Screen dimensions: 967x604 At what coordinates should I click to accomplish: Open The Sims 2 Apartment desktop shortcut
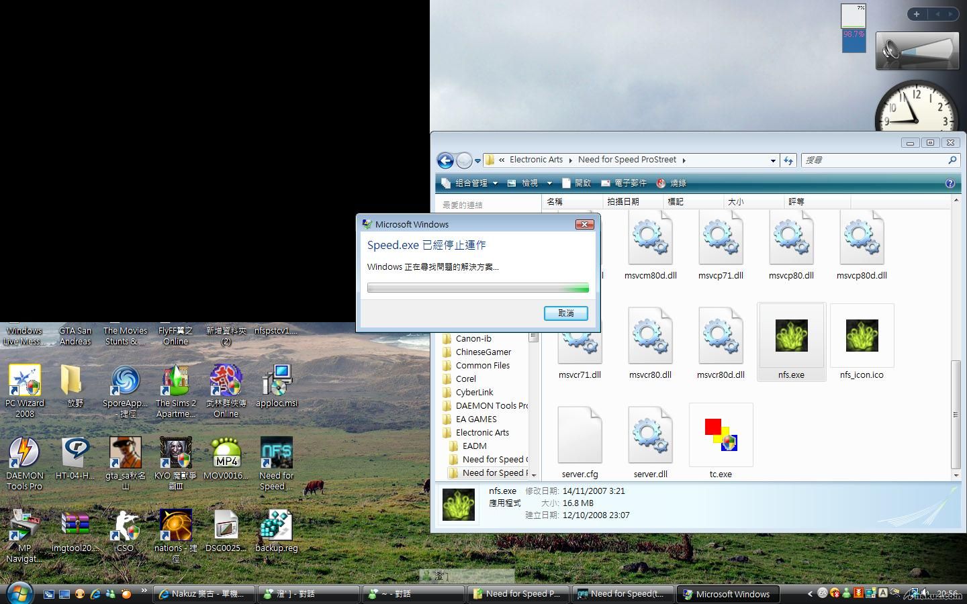176,389
